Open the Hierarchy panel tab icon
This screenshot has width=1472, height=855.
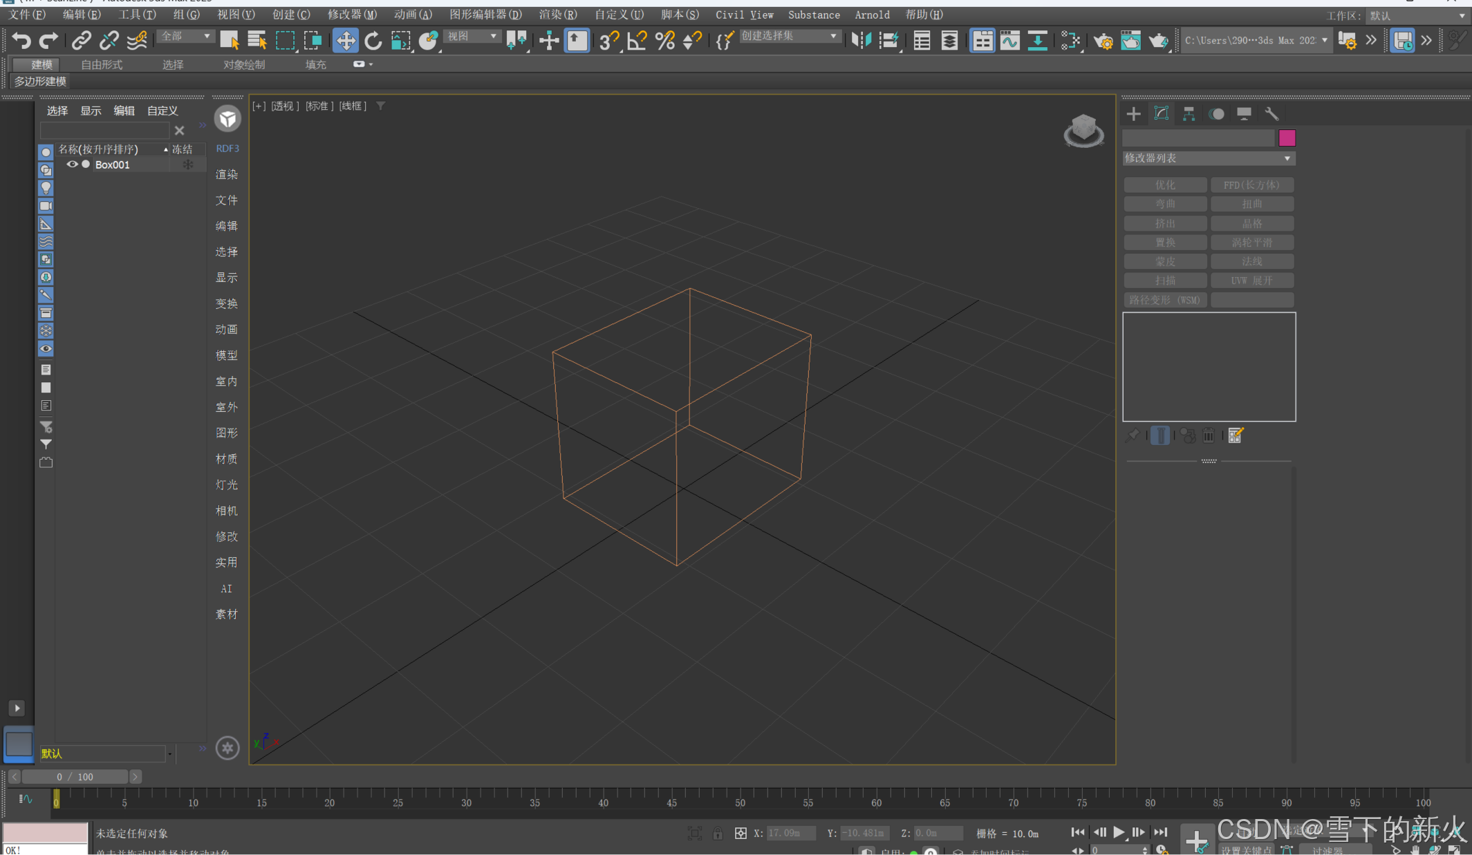pyautogui.click(x=1189, y=114)
